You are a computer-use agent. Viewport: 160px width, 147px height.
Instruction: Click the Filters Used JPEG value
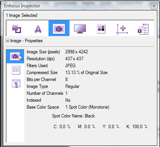point(70,66)
